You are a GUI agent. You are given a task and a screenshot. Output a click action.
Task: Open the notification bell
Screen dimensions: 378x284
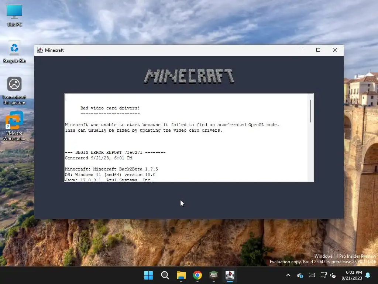click(x=368, y=275)
